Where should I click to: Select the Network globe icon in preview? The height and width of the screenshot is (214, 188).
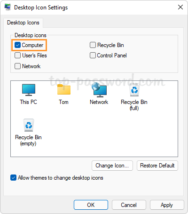pos(99,89)
